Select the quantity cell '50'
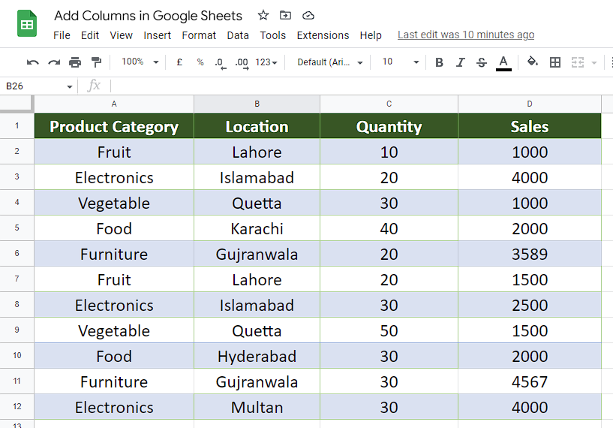613x428 pixels. 389,330
